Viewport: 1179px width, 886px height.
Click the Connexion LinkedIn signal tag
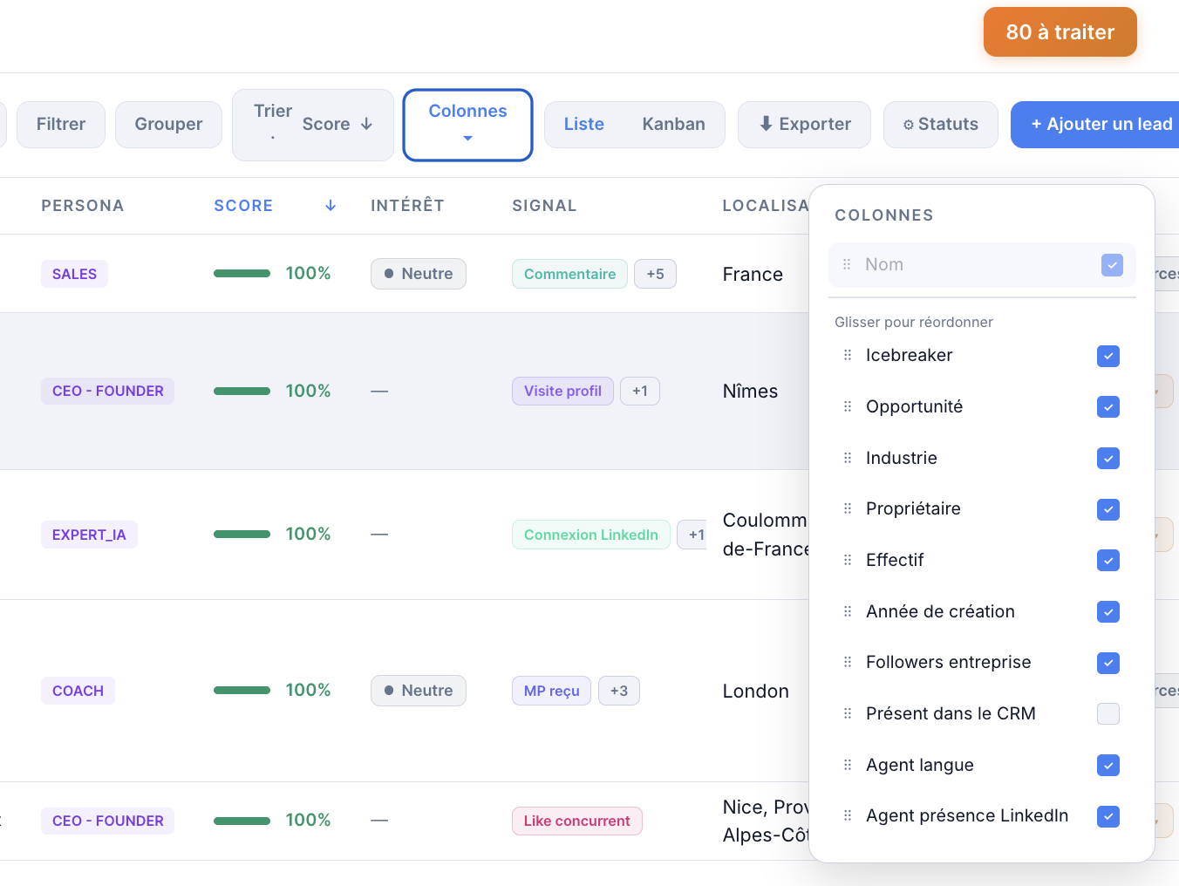pyautogui.click(x=591, y=535)
